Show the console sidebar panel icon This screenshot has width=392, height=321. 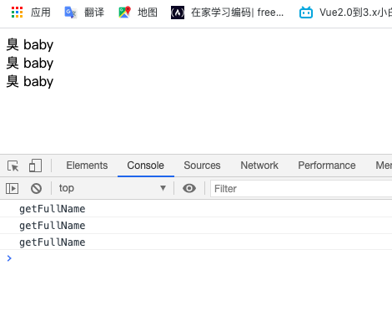coord(13,189)
